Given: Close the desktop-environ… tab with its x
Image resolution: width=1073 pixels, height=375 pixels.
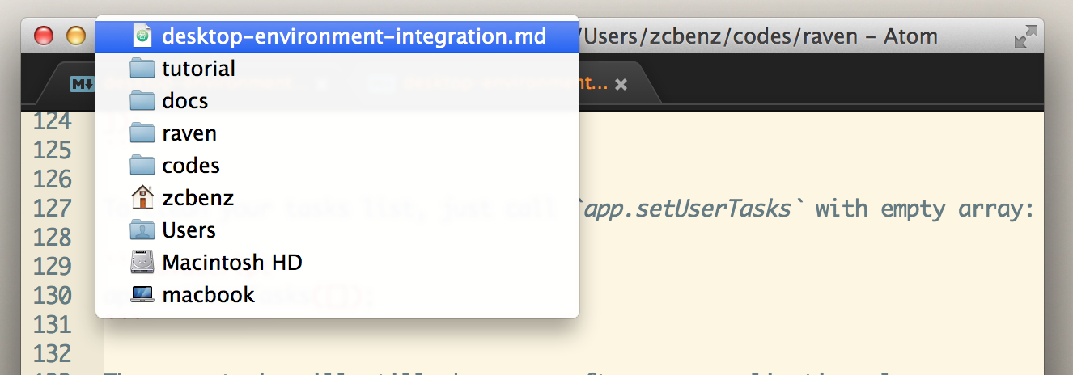Looking at the screenshot, I should coord(621,84).
